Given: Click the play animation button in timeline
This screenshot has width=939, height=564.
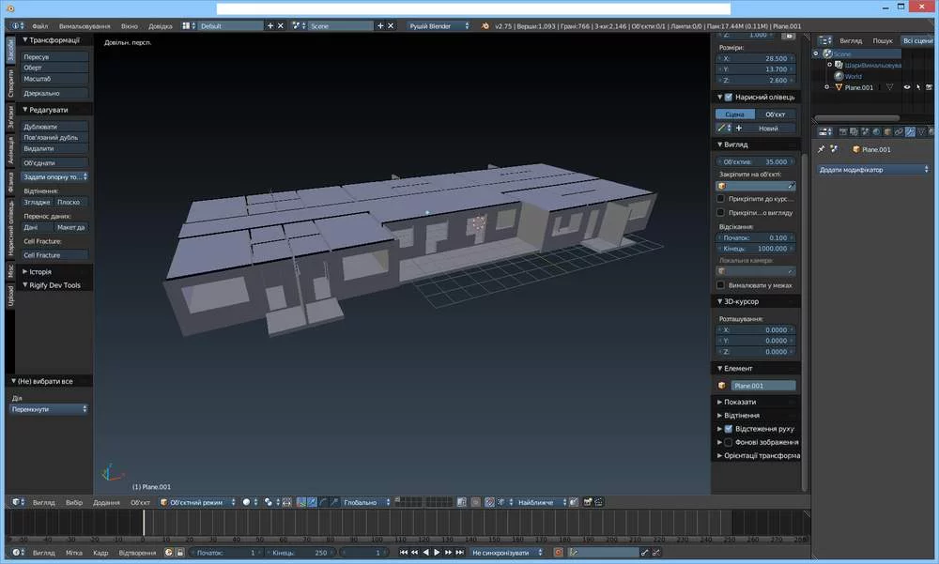Looking at the screenshot, I should coord(437,553).
